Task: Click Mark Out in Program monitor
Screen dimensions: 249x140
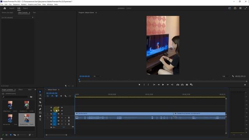Action: tap(148, 85)
